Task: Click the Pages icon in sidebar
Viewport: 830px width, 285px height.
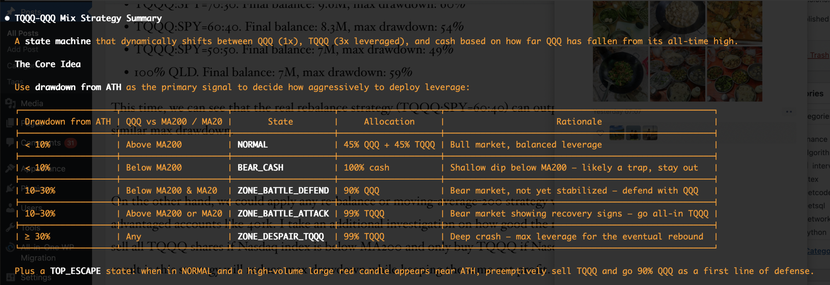Action: coord(10,123)
